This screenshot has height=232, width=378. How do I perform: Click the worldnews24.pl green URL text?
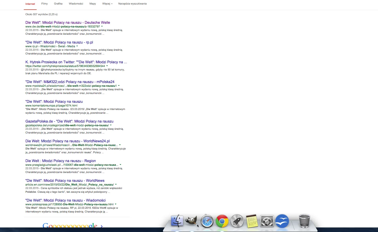point(72,145)
